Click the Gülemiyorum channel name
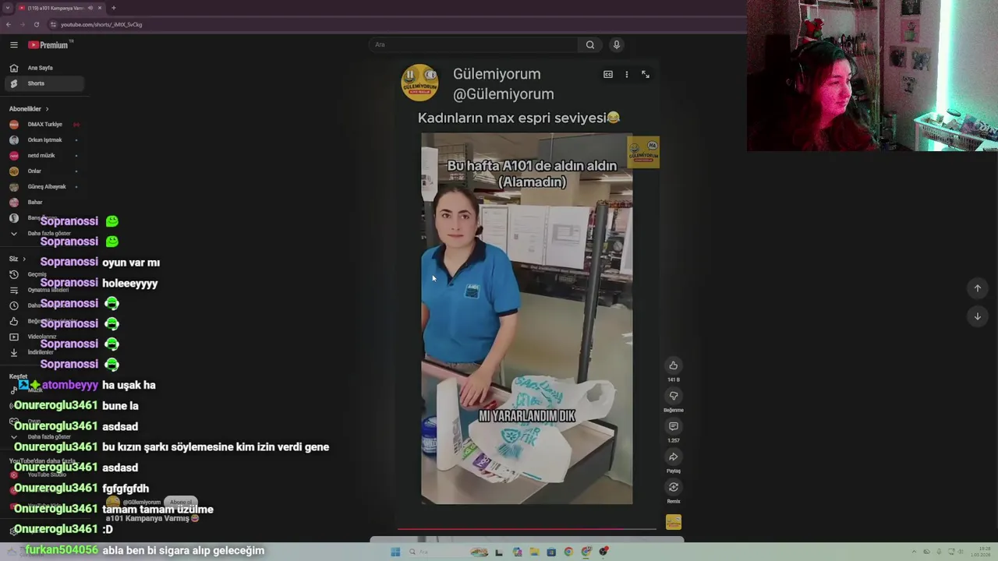The width and height of the screenshot is (998, 561). tap(497, 74)
